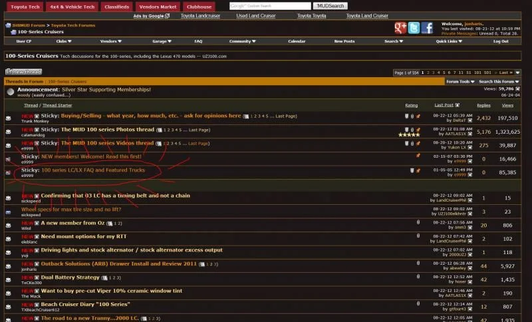Viewport: 532px width, 322px height.
Task: Go to first new post in Beach Cruiser Diary
Action: pos(37,305)
